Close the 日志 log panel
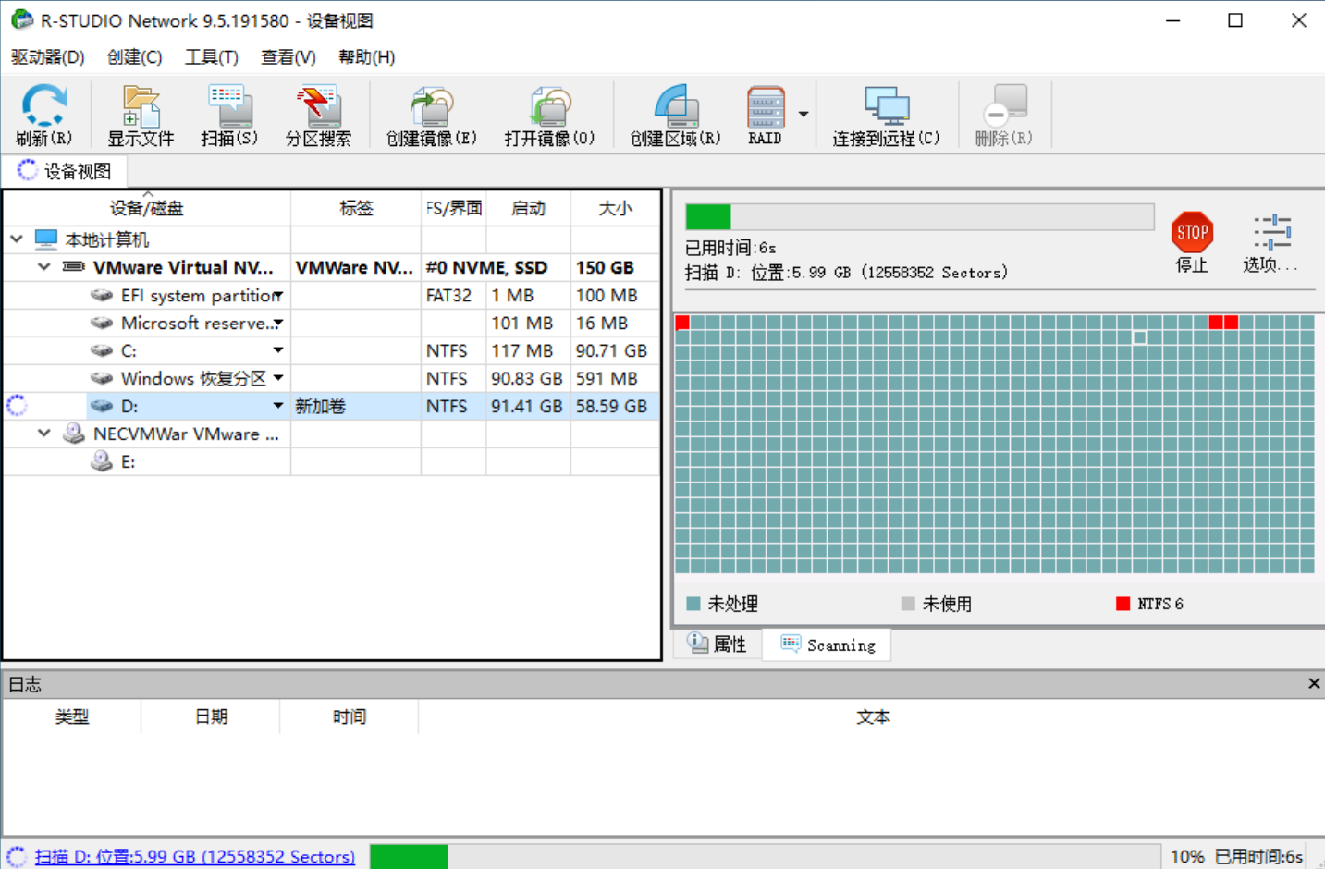This screenshot has width=1325, height=869. tap(1313, 683)
